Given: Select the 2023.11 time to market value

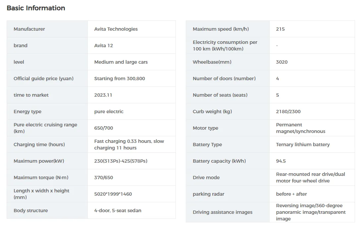Looking at the screenshot, I should (103, 95).
